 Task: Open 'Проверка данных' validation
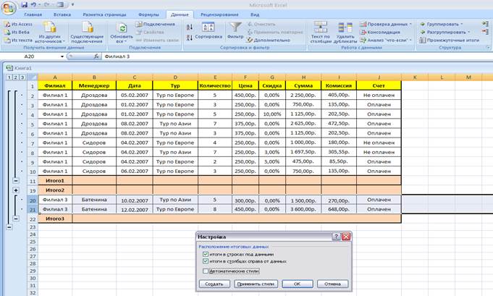(385, 24)
